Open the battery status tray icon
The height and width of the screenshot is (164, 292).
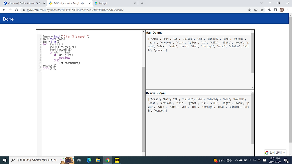coord(245,160)
